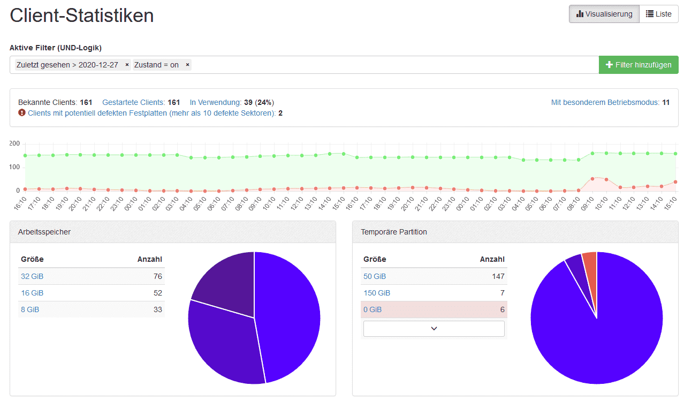Switch to the Liste view
684x401 pixels.
point(658,14)
